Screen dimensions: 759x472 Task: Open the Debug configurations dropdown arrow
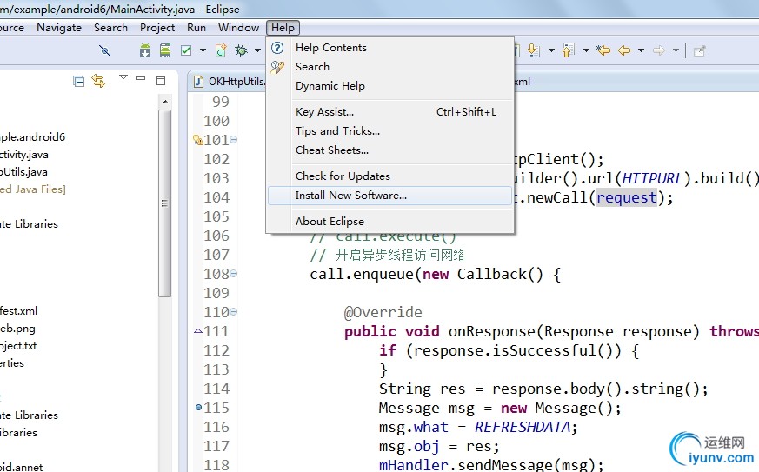tap(257, 50)
